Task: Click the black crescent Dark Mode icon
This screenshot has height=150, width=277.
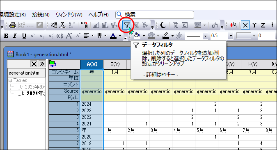Action: 163,25
